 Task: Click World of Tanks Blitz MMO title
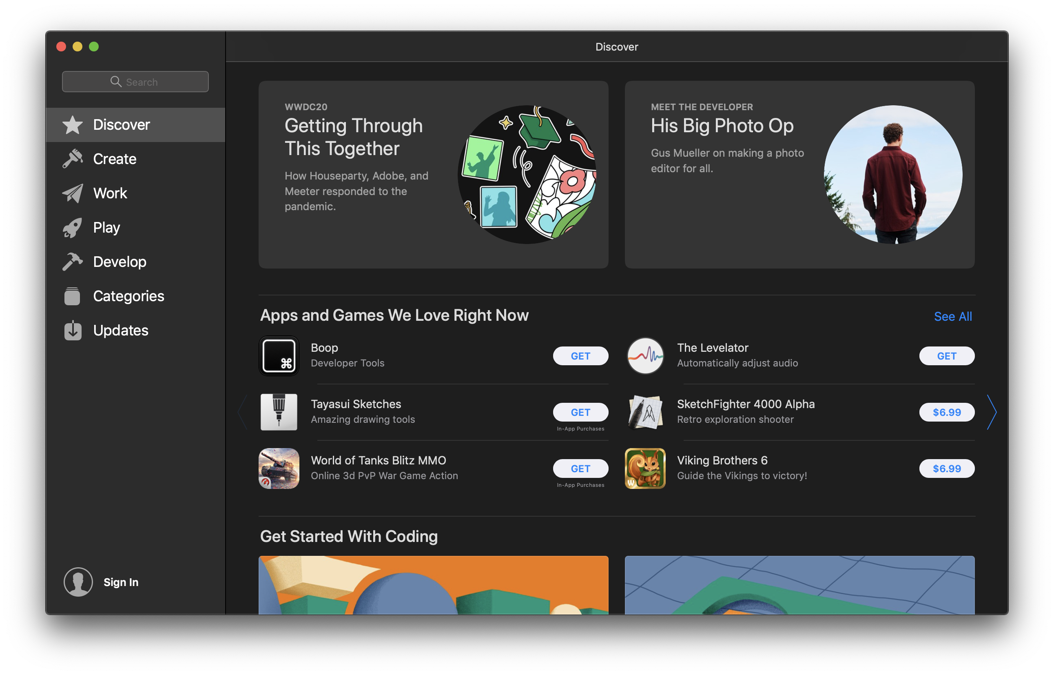(x=379, y=460)
